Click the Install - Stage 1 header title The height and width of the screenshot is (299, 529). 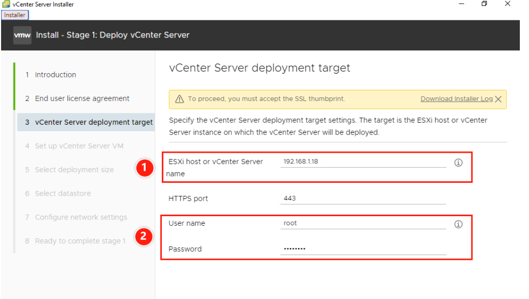tap(113, 35)
